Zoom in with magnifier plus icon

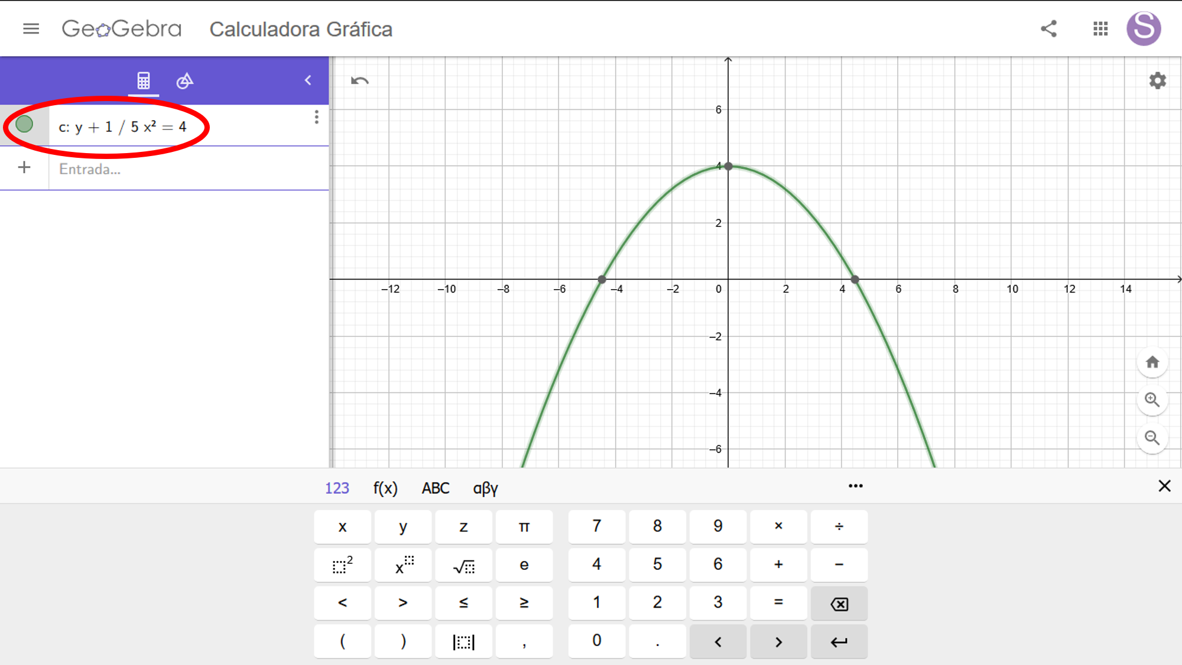[x=1152, y=400]
